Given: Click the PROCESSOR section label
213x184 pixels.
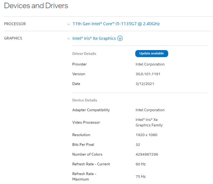Looking at the screenshot, I should click(15, 24).
